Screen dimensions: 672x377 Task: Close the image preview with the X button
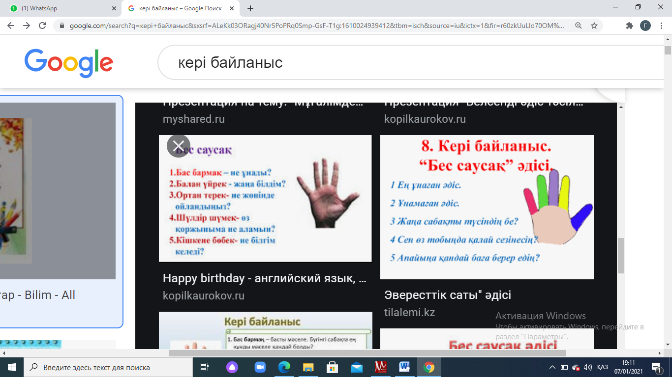click(x=179, y=146)
